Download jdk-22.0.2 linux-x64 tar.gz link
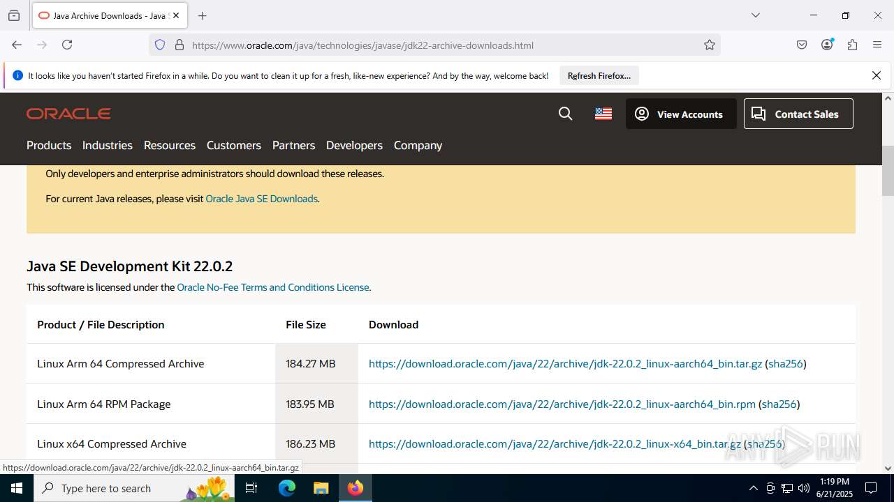 click(x=555, y=444)
